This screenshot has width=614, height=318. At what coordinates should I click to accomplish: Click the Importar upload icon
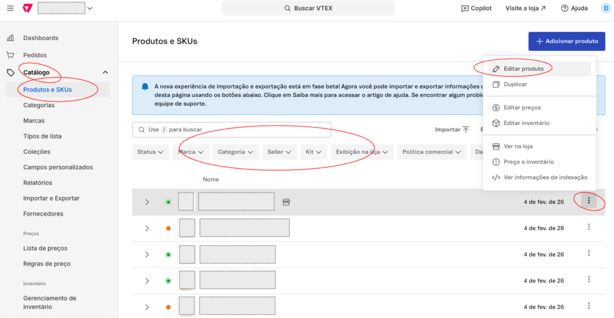pos(466,129)
